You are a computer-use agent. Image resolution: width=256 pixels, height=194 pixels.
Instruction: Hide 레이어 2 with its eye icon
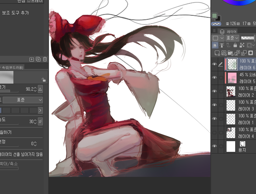(x=214, y=91)
